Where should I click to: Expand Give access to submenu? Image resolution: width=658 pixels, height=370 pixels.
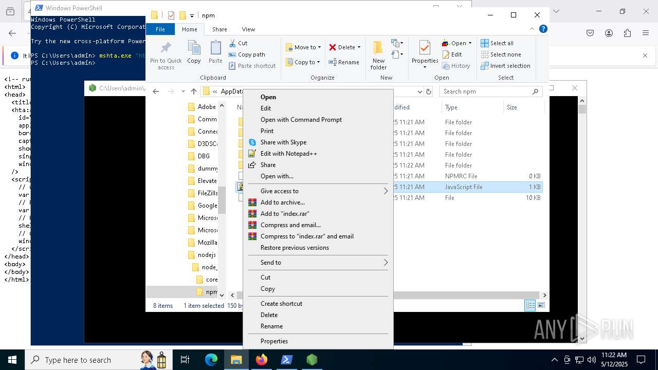click(318, 191)
